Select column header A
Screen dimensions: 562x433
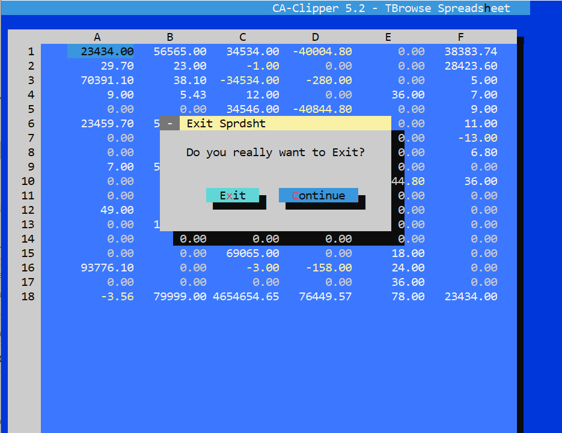click(97, 37)
